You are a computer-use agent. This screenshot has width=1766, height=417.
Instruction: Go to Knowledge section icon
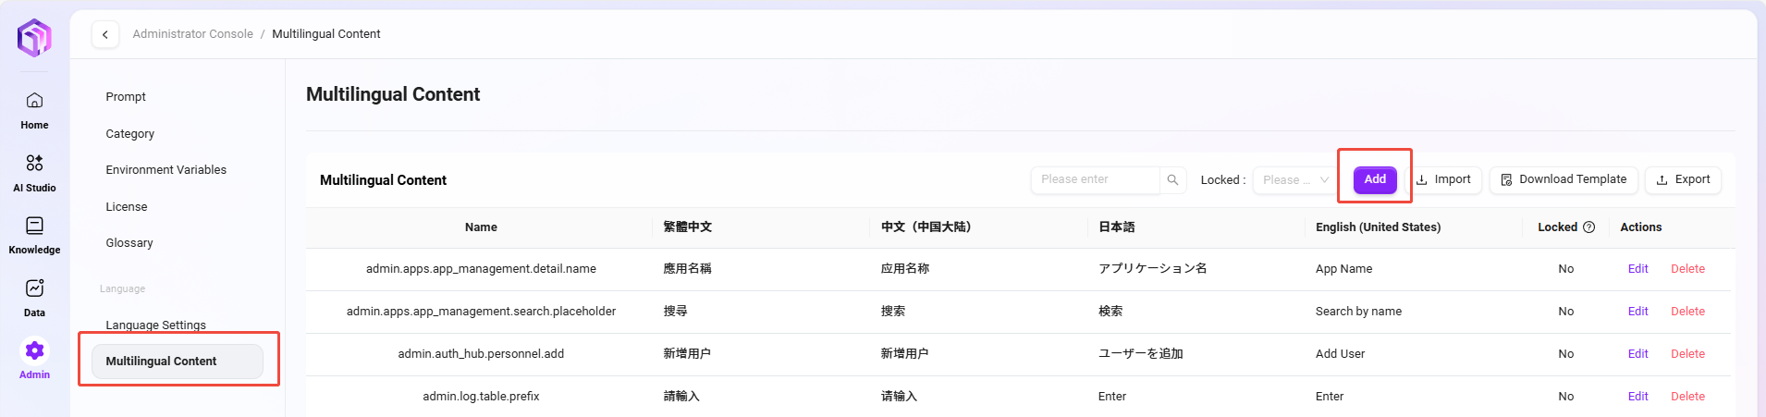[34, 227]
